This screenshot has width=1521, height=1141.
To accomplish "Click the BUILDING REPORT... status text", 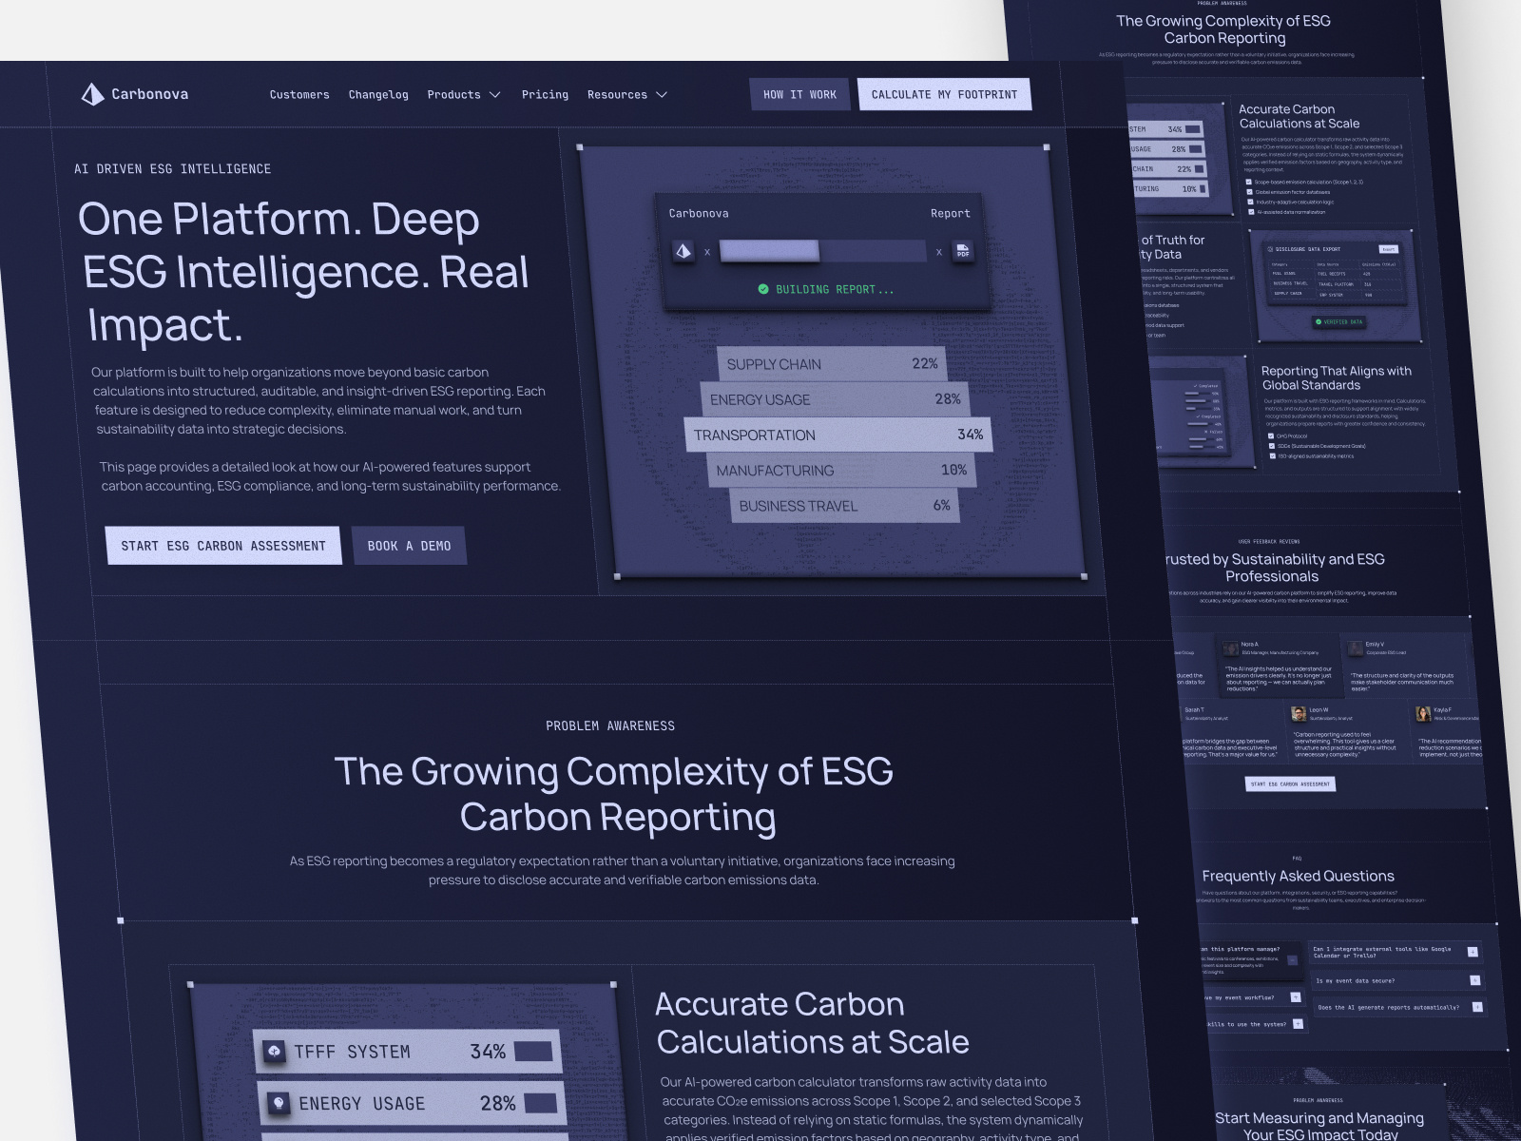I will pos(835,289).
